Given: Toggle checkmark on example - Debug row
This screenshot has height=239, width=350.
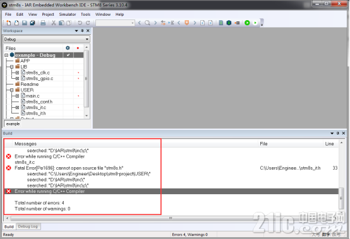Looking at the screenshot, I should pyautogui.click(x=68, y=55).
